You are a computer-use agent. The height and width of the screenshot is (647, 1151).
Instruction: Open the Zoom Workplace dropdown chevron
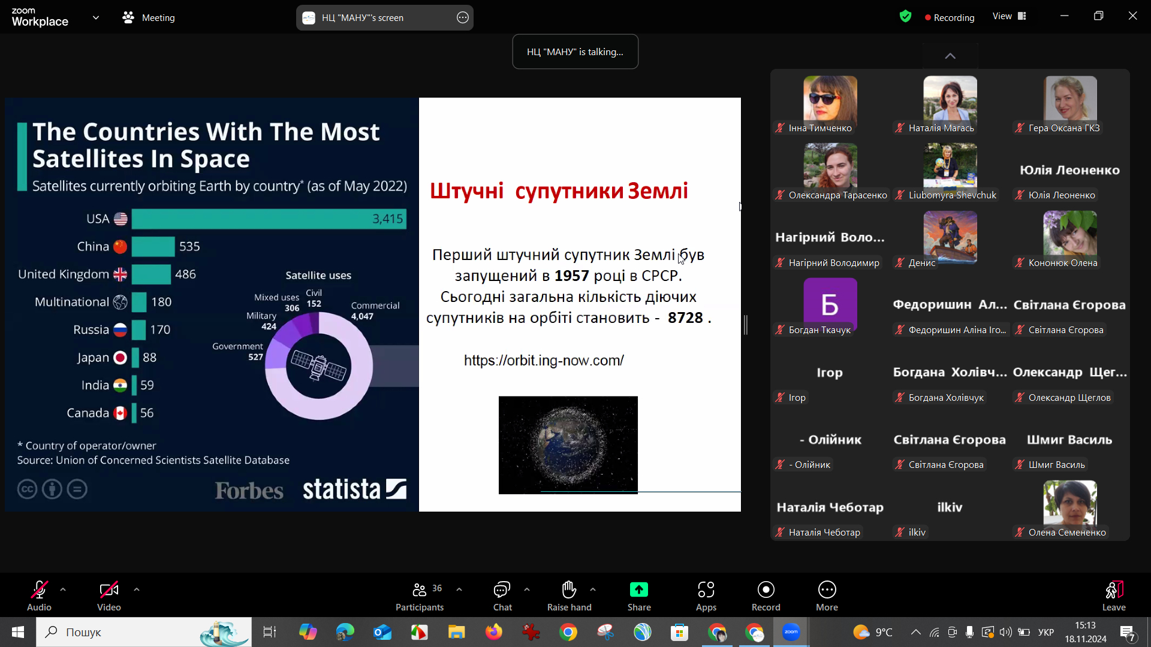pyautogui.click(x=96, y=18)
